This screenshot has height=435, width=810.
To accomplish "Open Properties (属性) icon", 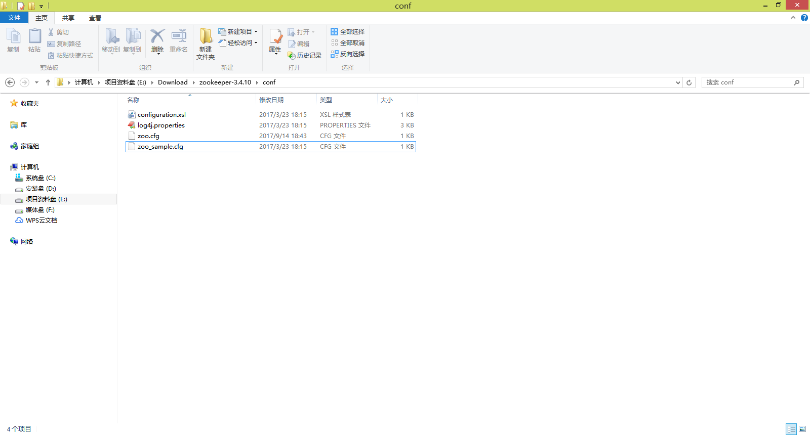I will [275, 37].
